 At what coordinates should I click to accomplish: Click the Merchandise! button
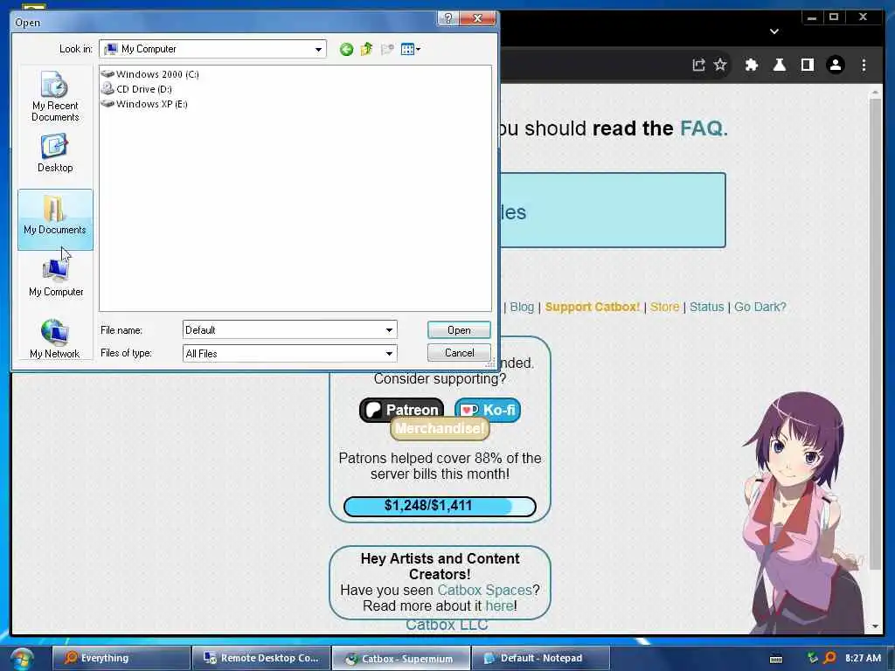(440, 428)
